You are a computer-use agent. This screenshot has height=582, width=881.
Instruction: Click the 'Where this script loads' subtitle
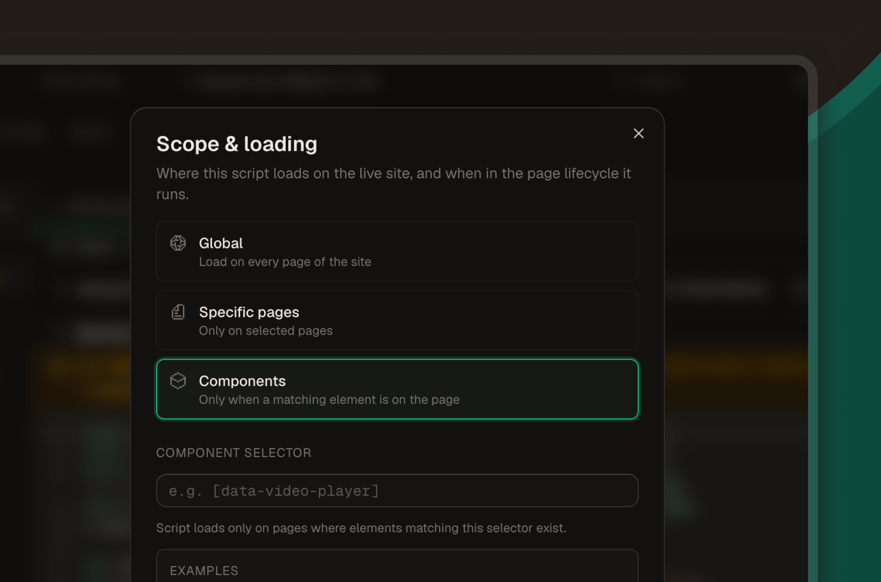[394, 183]
